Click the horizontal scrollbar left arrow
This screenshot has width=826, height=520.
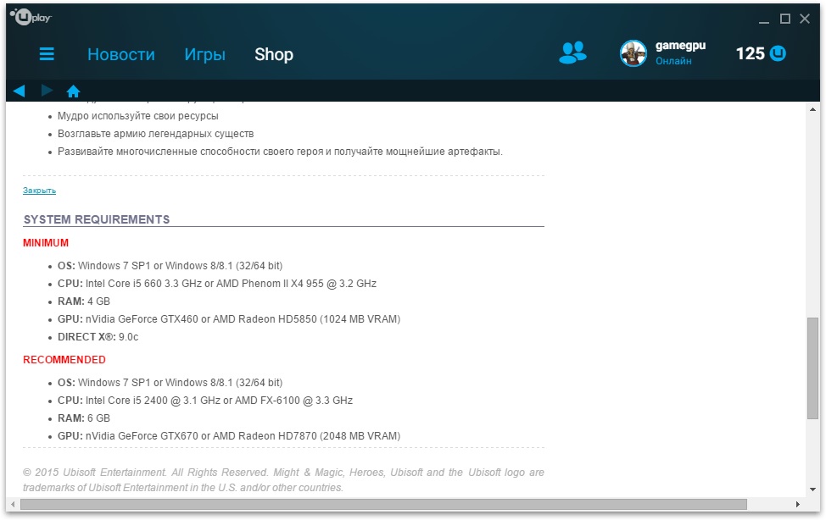tap(14, 504)
